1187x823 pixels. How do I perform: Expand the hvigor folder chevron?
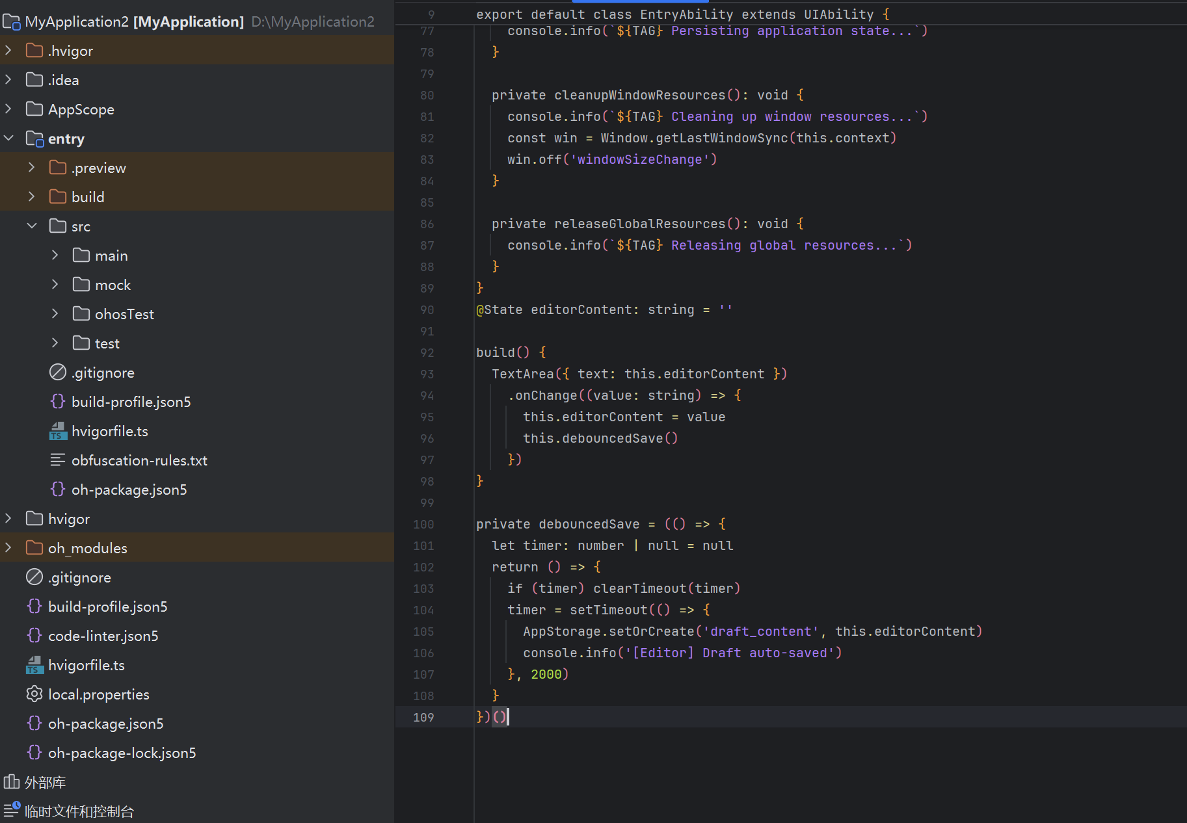click(8, 518)
